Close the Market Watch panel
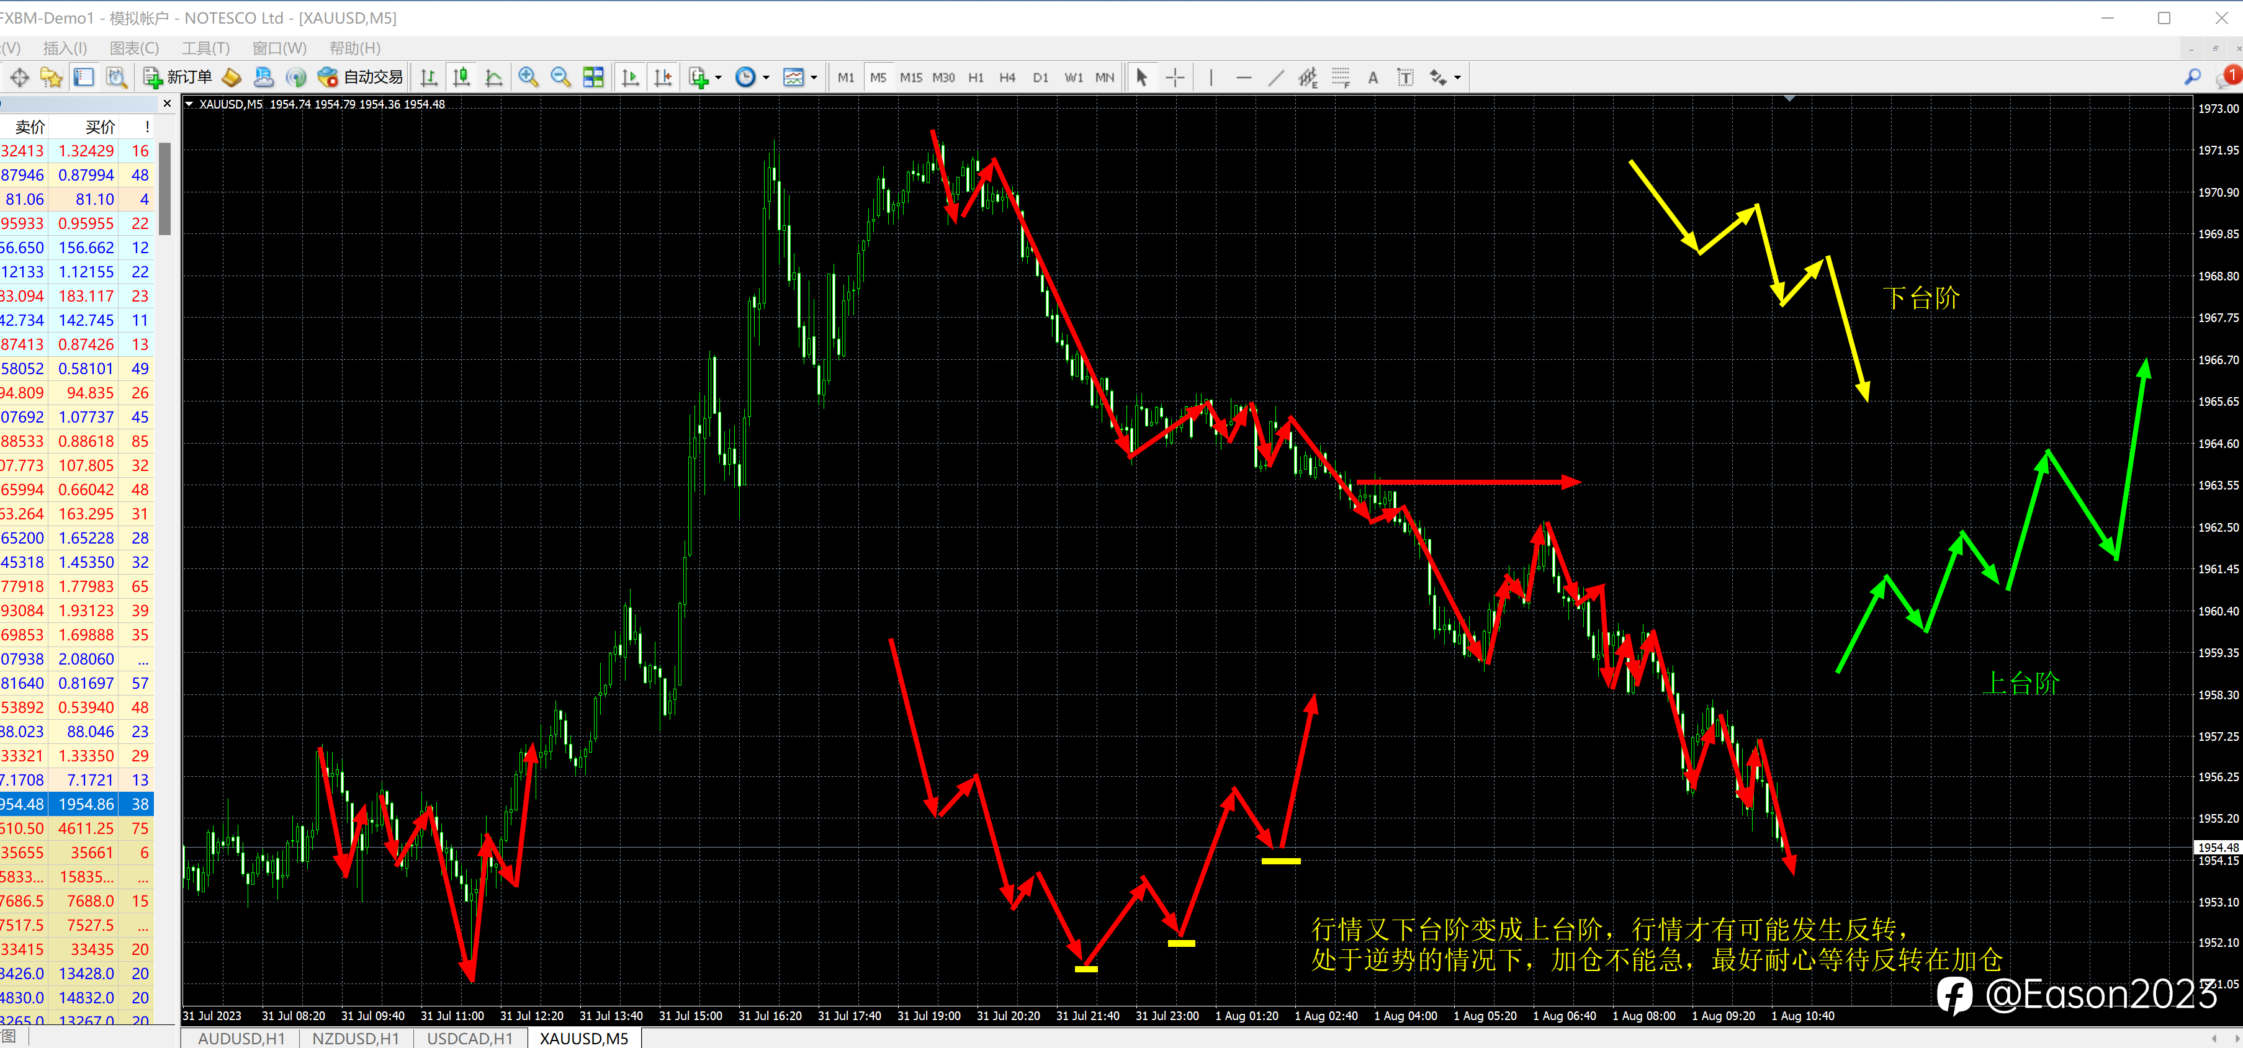Viewport: 2243px width, 1048px height. [167, 104]
